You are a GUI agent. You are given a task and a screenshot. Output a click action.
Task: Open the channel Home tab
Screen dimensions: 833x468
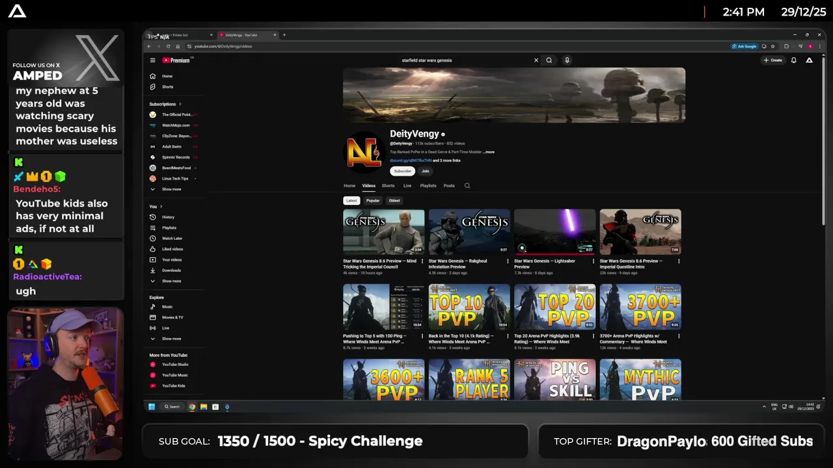point(349,186)
